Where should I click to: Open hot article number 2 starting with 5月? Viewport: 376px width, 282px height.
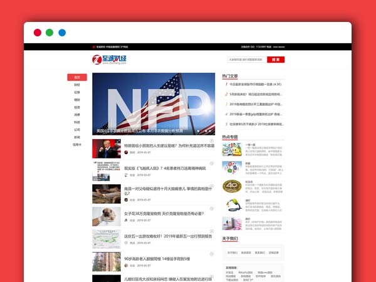click(256, 94)
